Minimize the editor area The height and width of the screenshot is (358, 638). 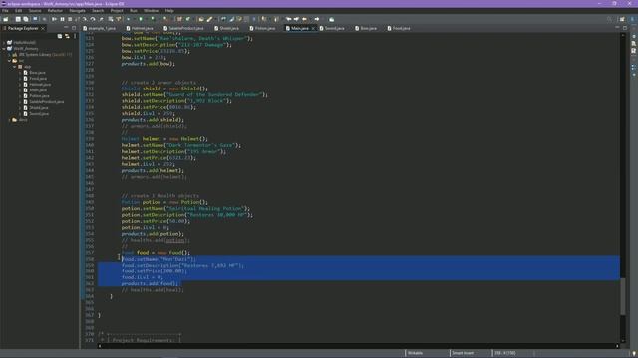[618, 28]
